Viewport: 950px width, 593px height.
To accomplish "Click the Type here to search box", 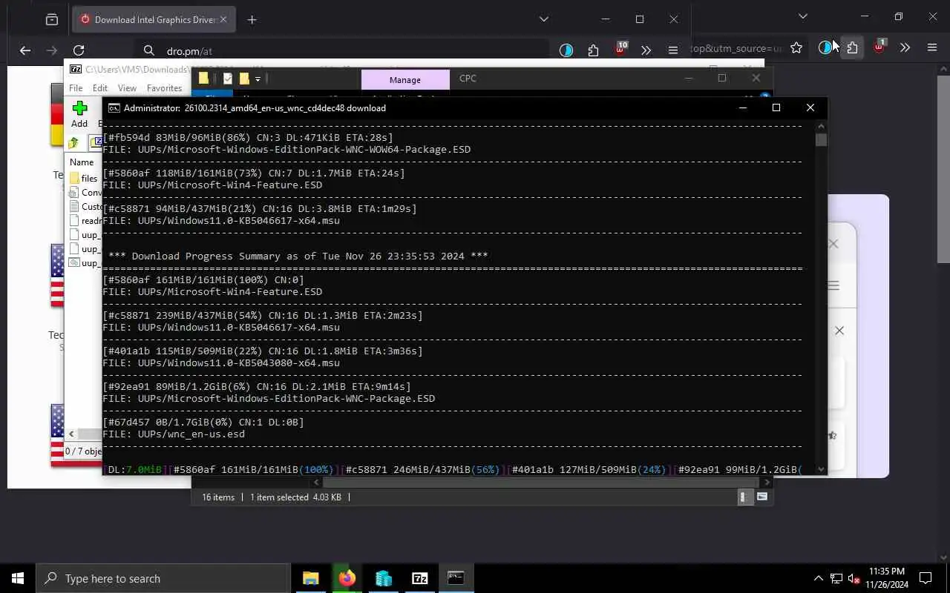I will (163, 578).
